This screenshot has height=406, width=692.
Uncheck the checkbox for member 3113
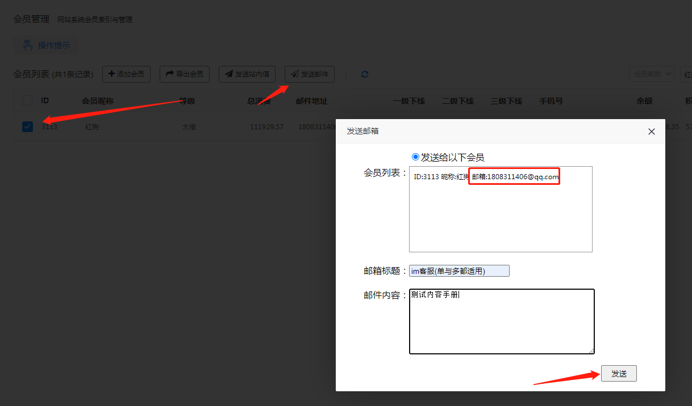[x=27, y=126]
